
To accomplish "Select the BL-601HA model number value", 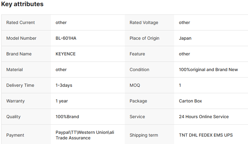I will pyautogui.click(x=66, y=38).
